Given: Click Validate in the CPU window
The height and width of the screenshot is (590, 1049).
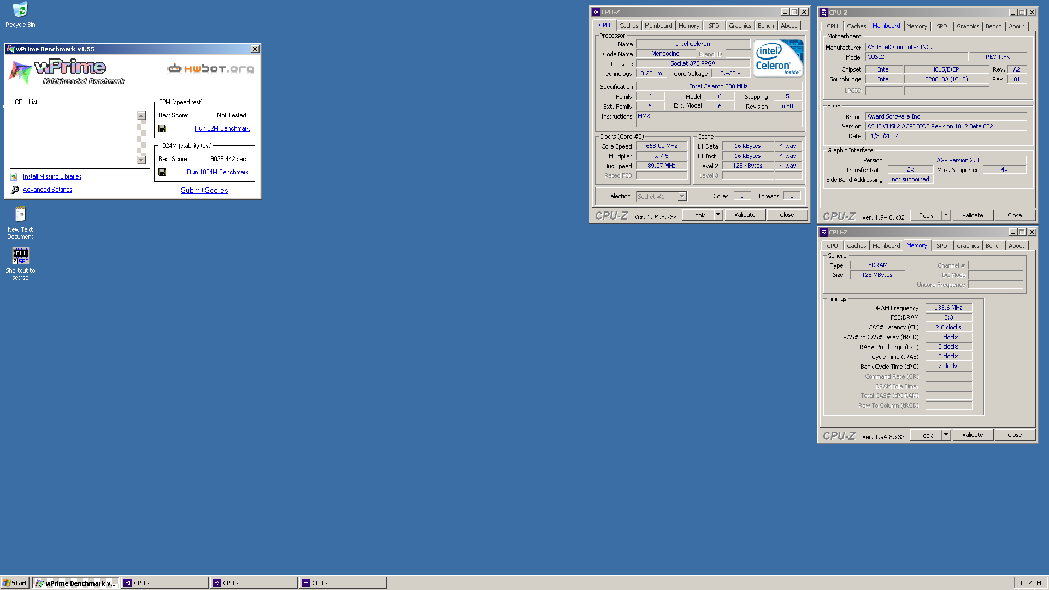Looking at the screenshot, I should (745, 215).
